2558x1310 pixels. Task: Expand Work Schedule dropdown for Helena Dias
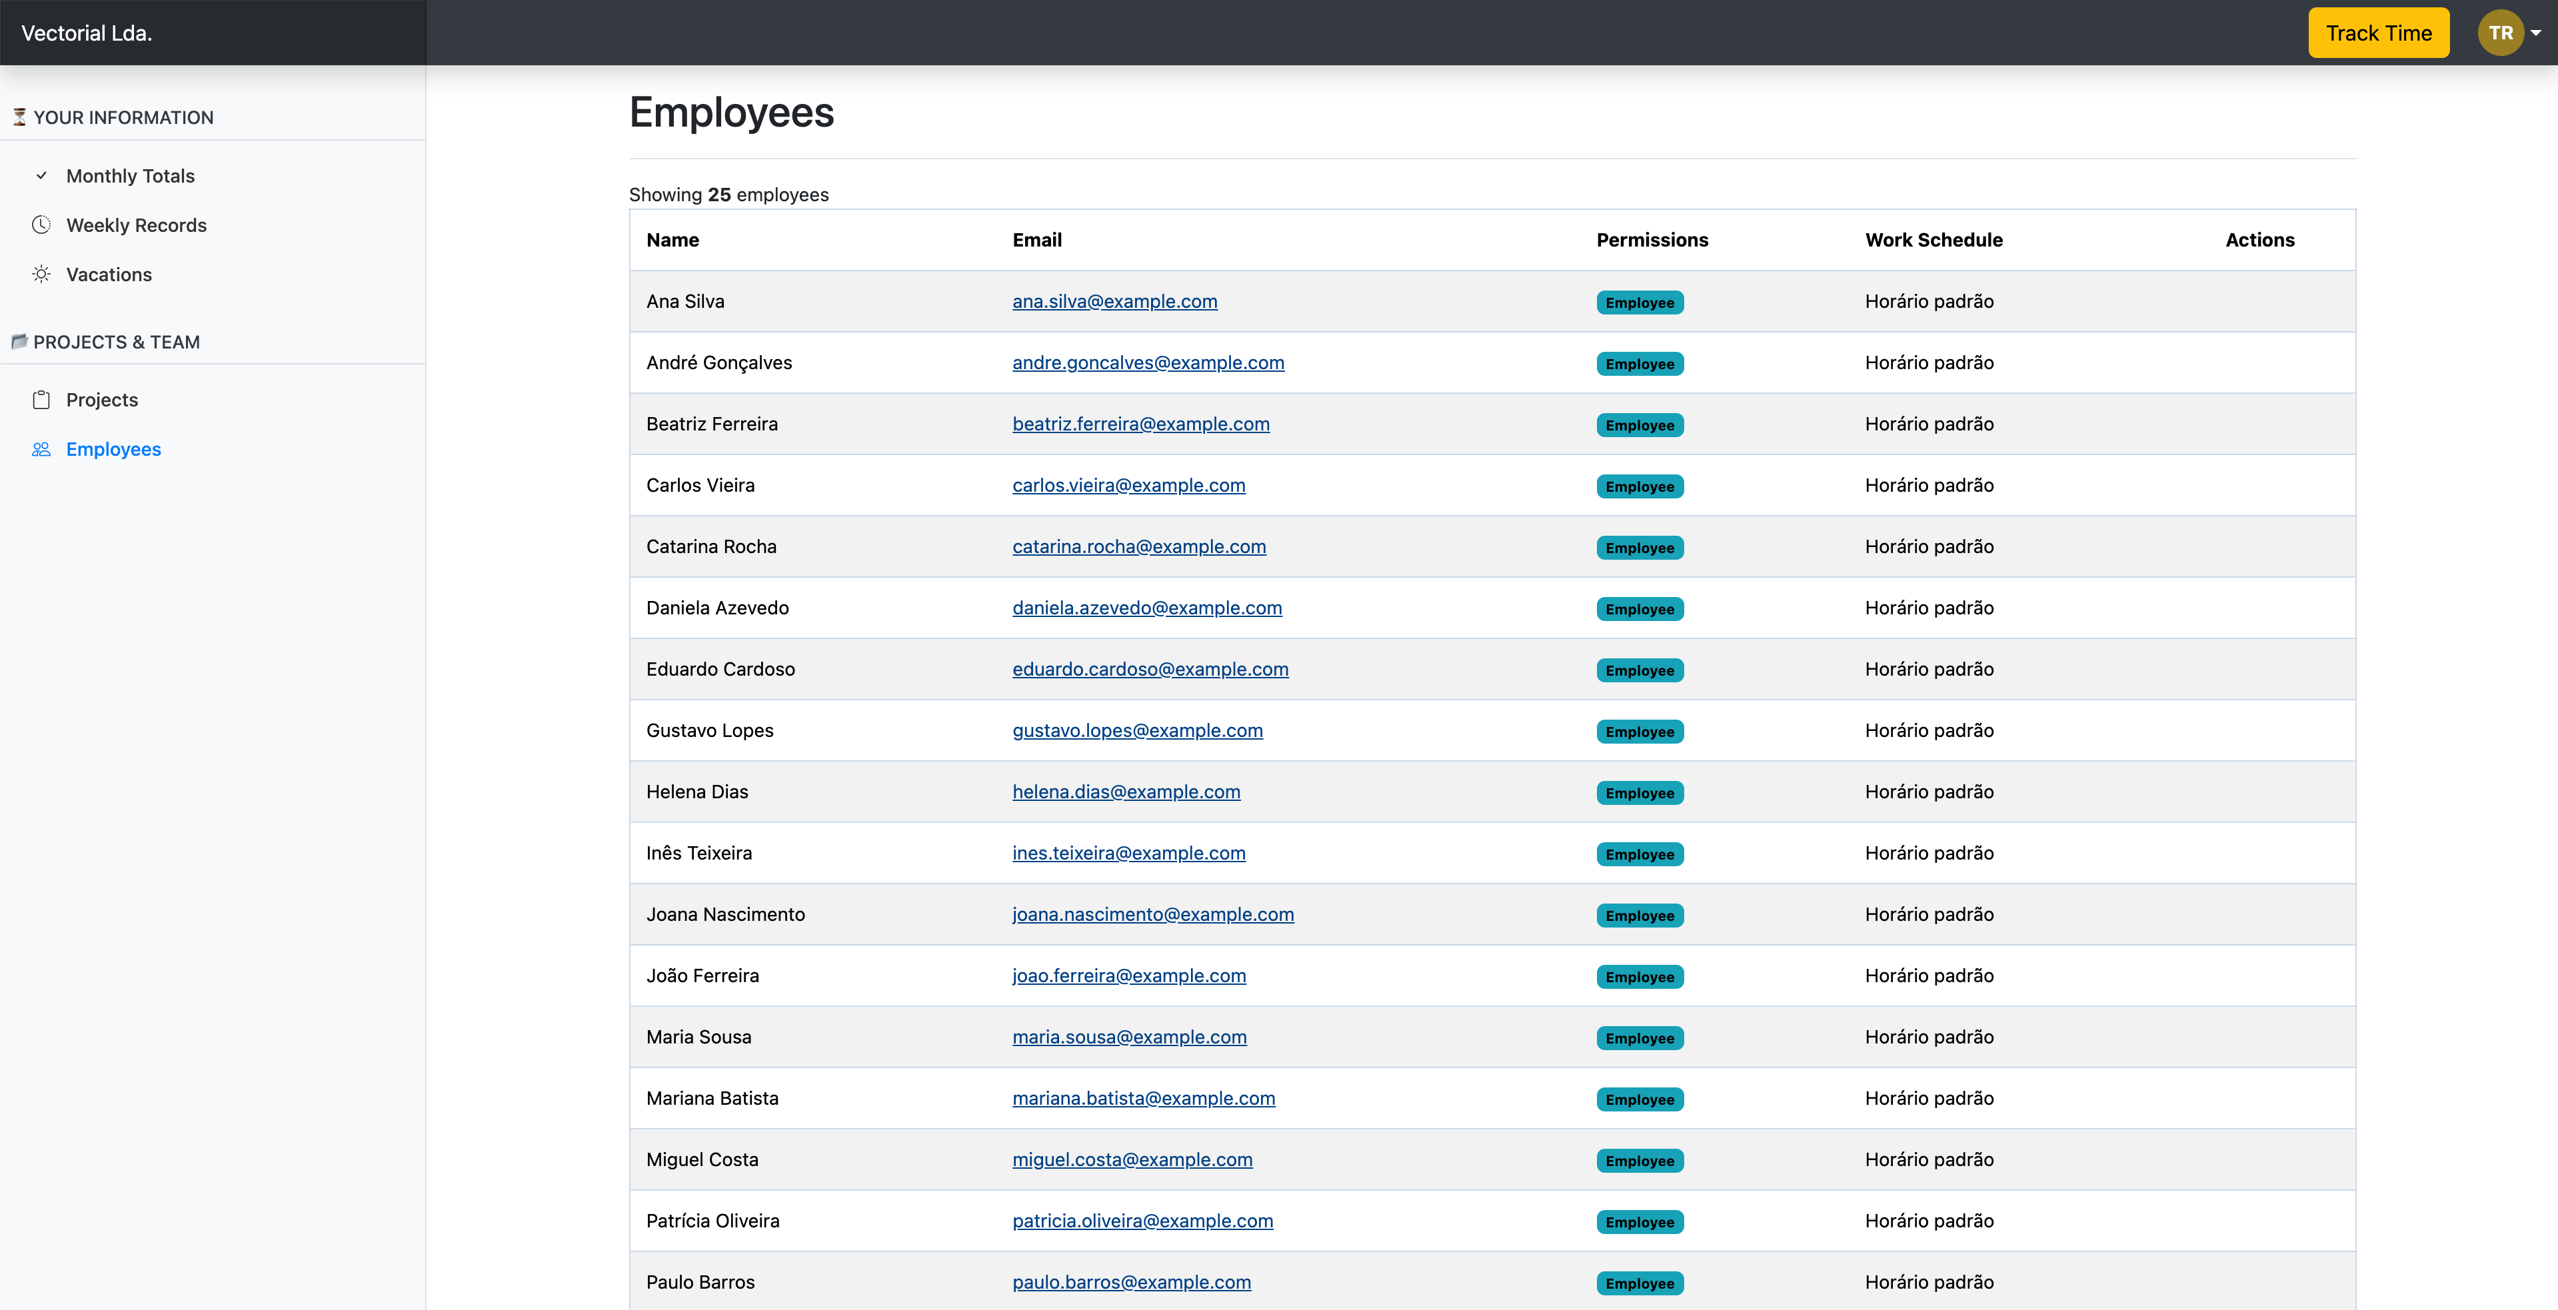[1929, 790]
